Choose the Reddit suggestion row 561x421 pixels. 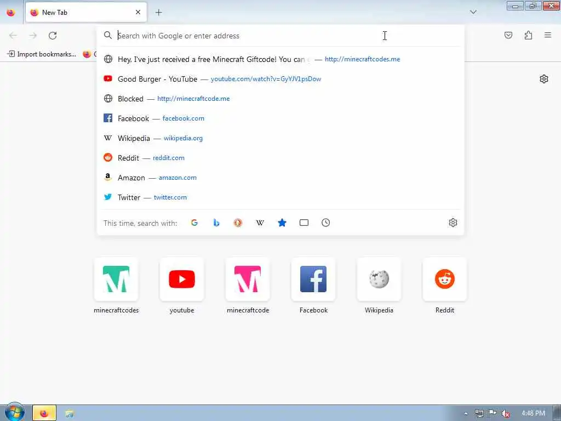[x=280, y=157]
